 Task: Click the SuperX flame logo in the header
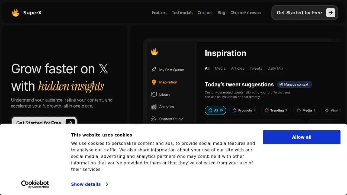click(x=16, y=12)
